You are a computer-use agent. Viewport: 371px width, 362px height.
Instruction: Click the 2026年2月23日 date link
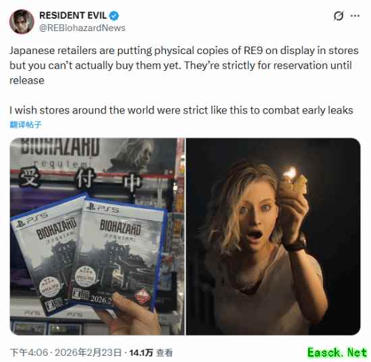(x=88, y=353)
